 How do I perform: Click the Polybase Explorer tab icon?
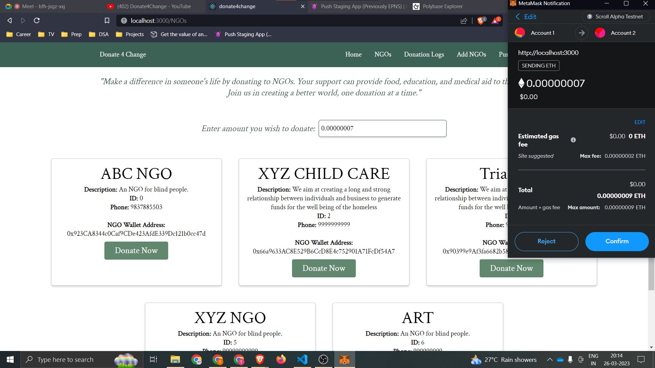[416, 6]
